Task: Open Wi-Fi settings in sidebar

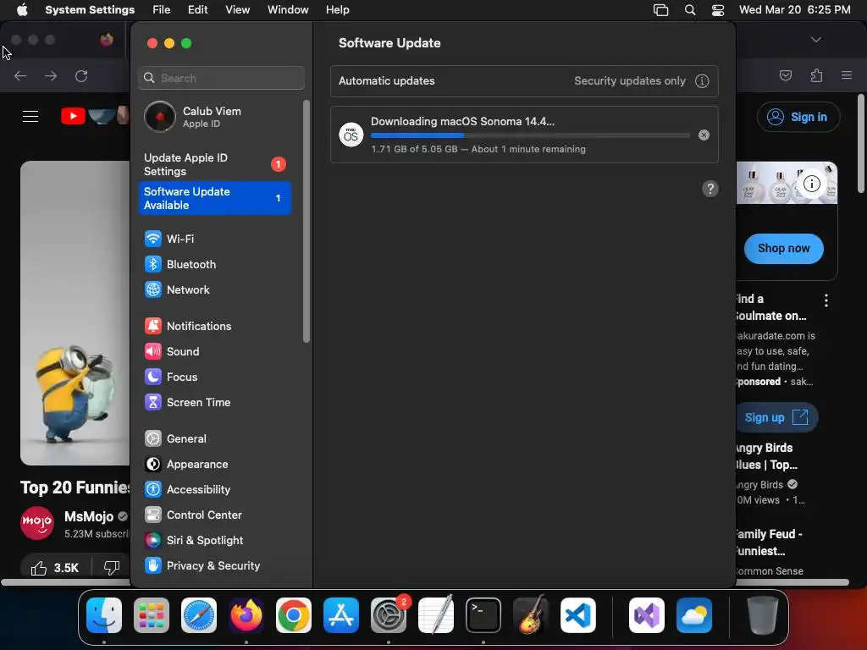Action: pos(214,239)
